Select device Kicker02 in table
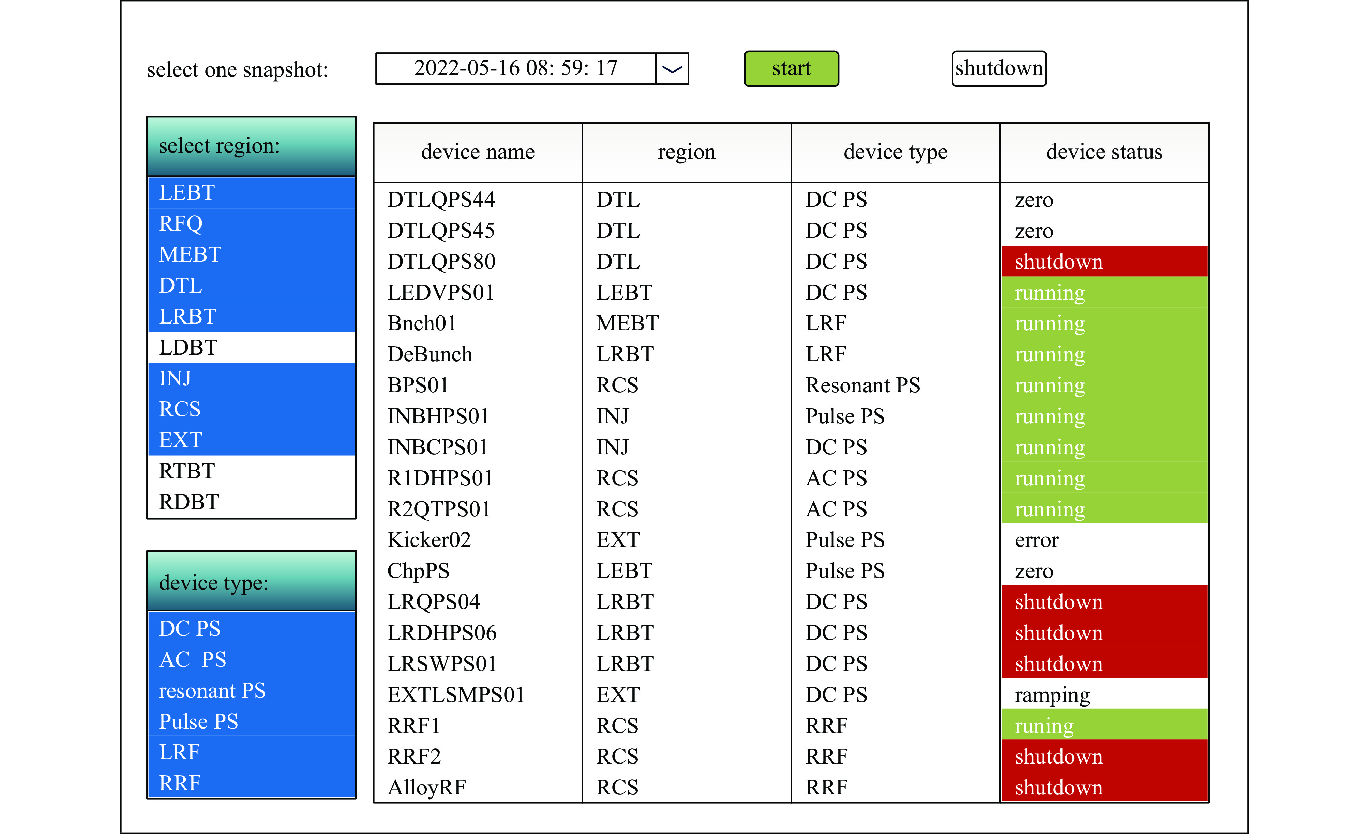 (429, 540)
